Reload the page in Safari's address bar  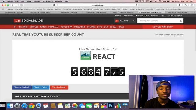click(x=136, y=5)
